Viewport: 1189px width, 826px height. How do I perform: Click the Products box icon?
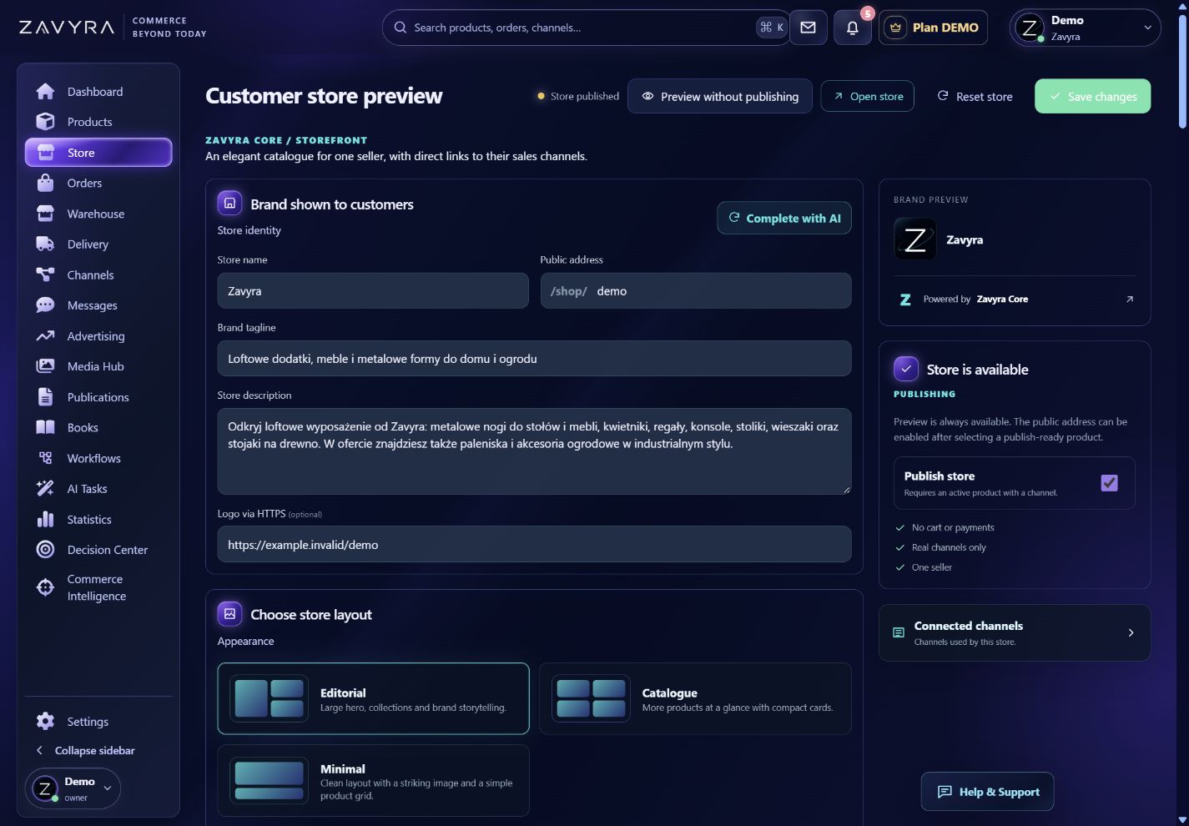tap(45, 122)
